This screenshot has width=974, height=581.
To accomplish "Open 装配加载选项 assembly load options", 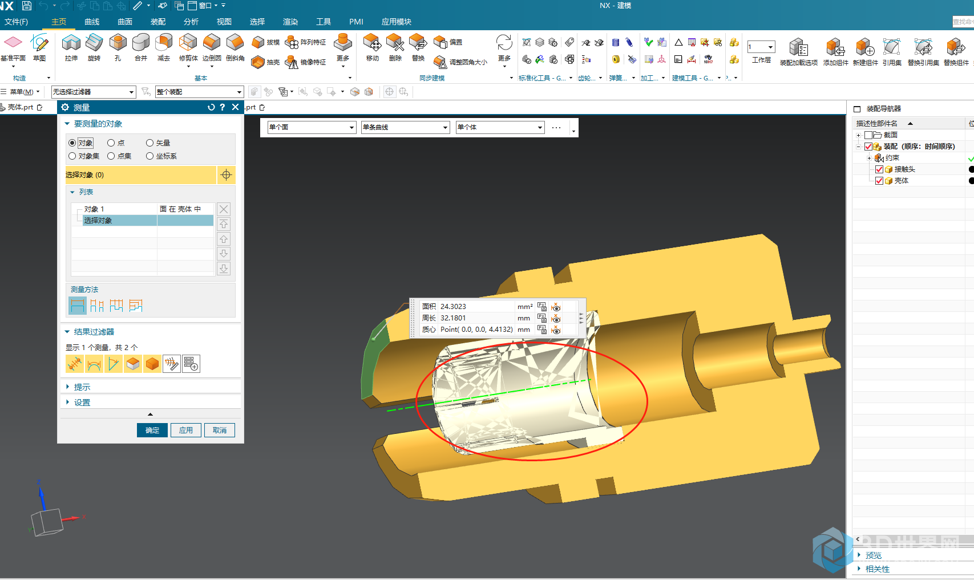I will click(799, 52).
